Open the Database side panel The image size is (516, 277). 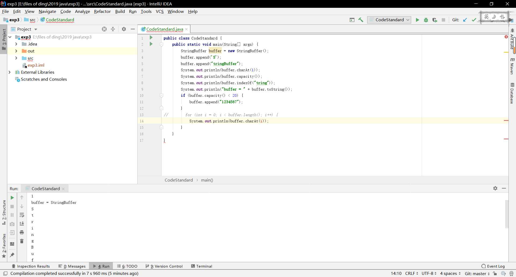[x=512, y=93]
